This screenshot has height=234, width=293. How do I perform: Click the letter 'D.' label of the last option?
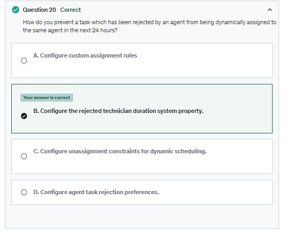point(36,192)
